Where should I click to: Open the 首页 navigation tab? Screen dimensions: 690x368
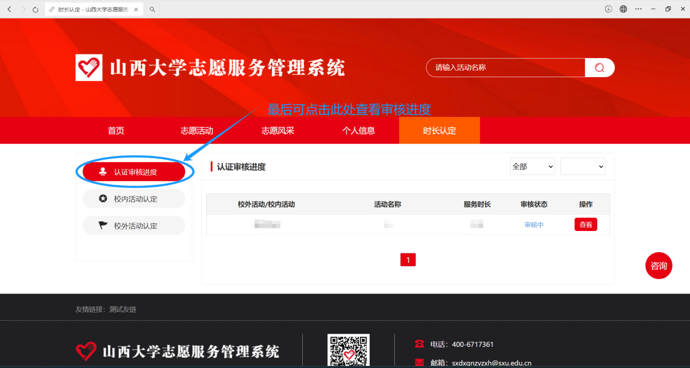tap(116, 130)
